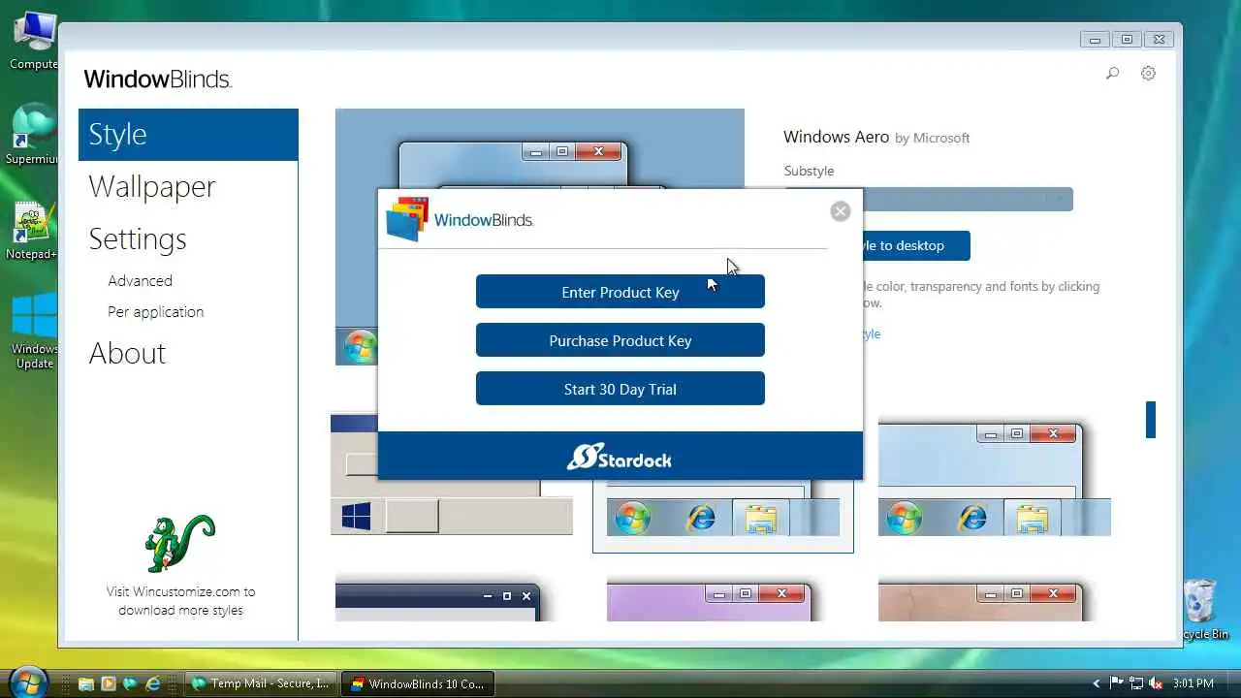Click the Action flag tray icon

coord(1116,683)
